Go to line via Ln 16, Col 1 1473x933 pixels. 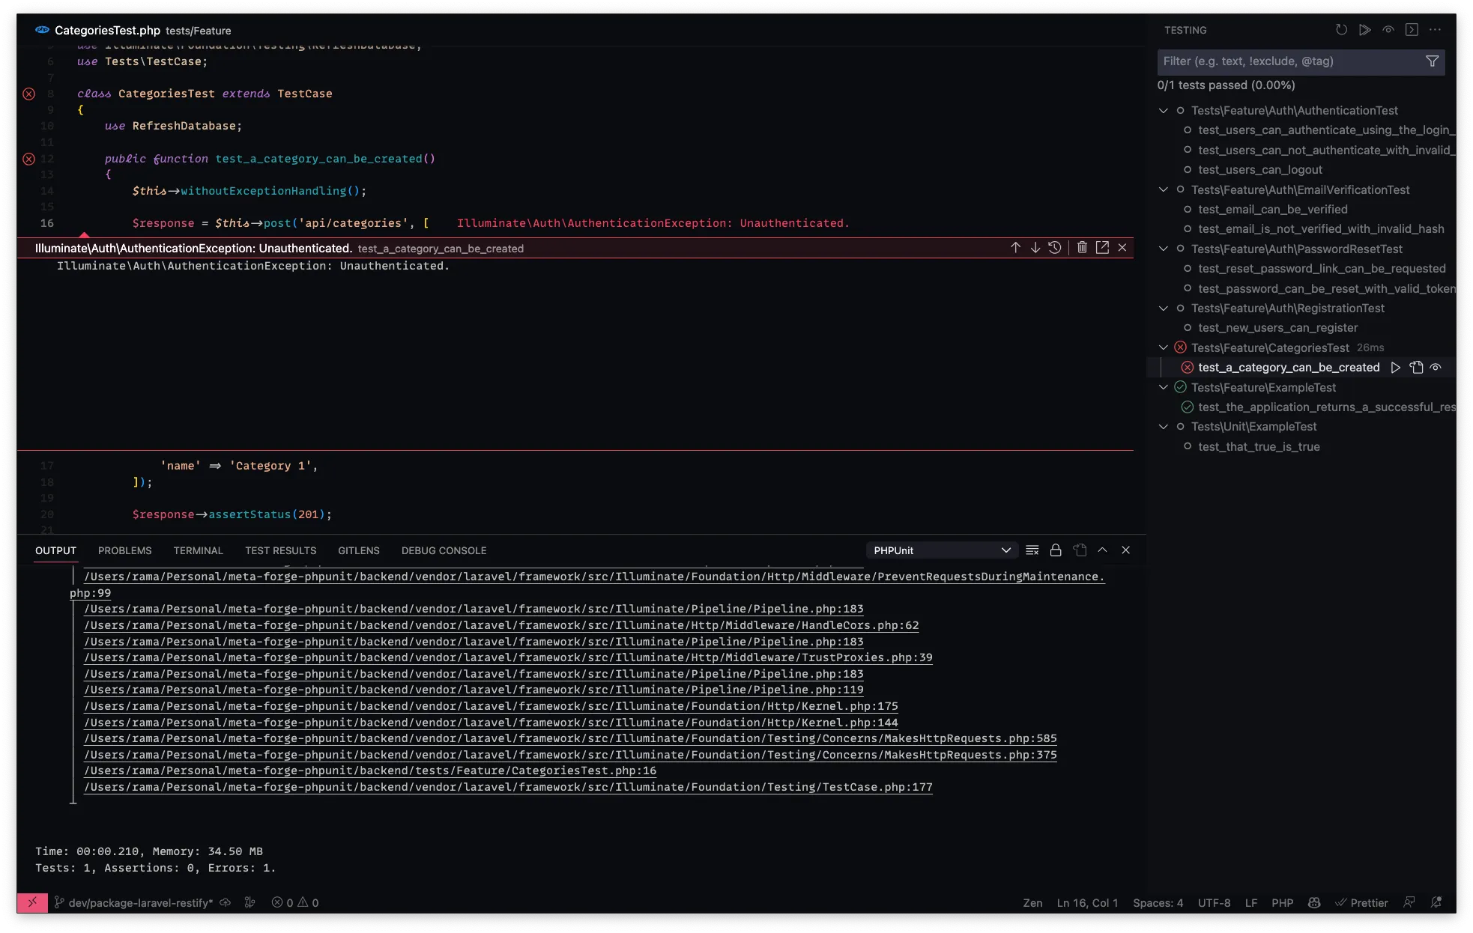(1087, 903)
